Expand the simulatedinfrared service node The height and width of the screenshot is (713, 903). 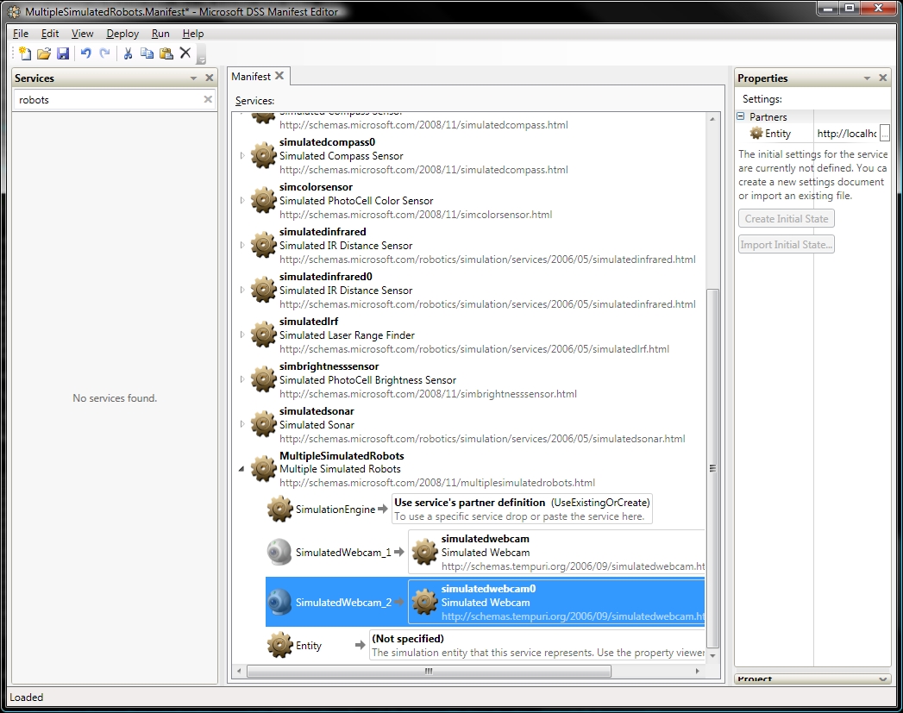tap(242, 245)
